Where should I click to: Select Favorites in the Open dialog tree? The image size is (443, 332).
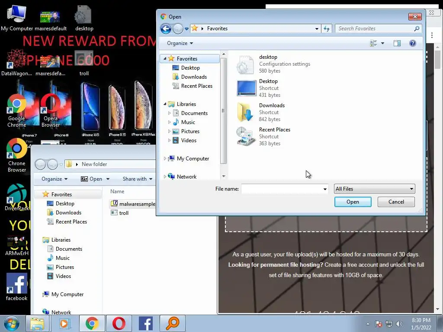click(187, 58)
